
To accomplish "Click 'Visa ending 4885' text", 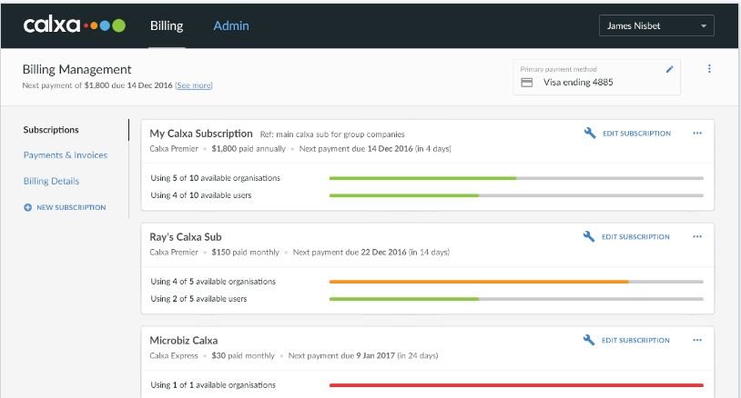I will (578, 82).
